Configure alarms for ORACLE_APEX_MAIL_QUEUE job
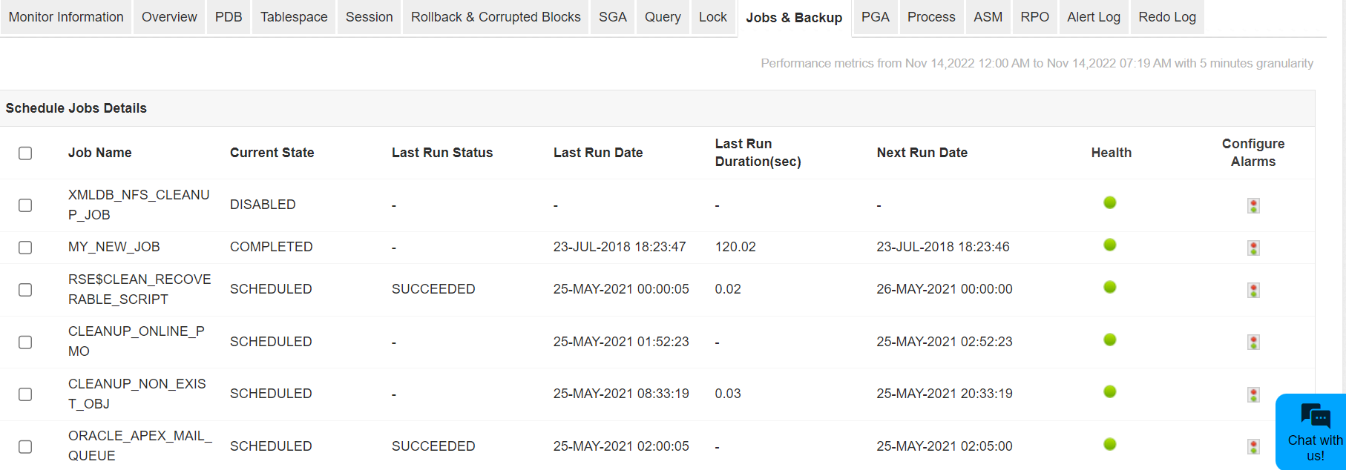The image size is (1346, 470). pos(1253,446)
